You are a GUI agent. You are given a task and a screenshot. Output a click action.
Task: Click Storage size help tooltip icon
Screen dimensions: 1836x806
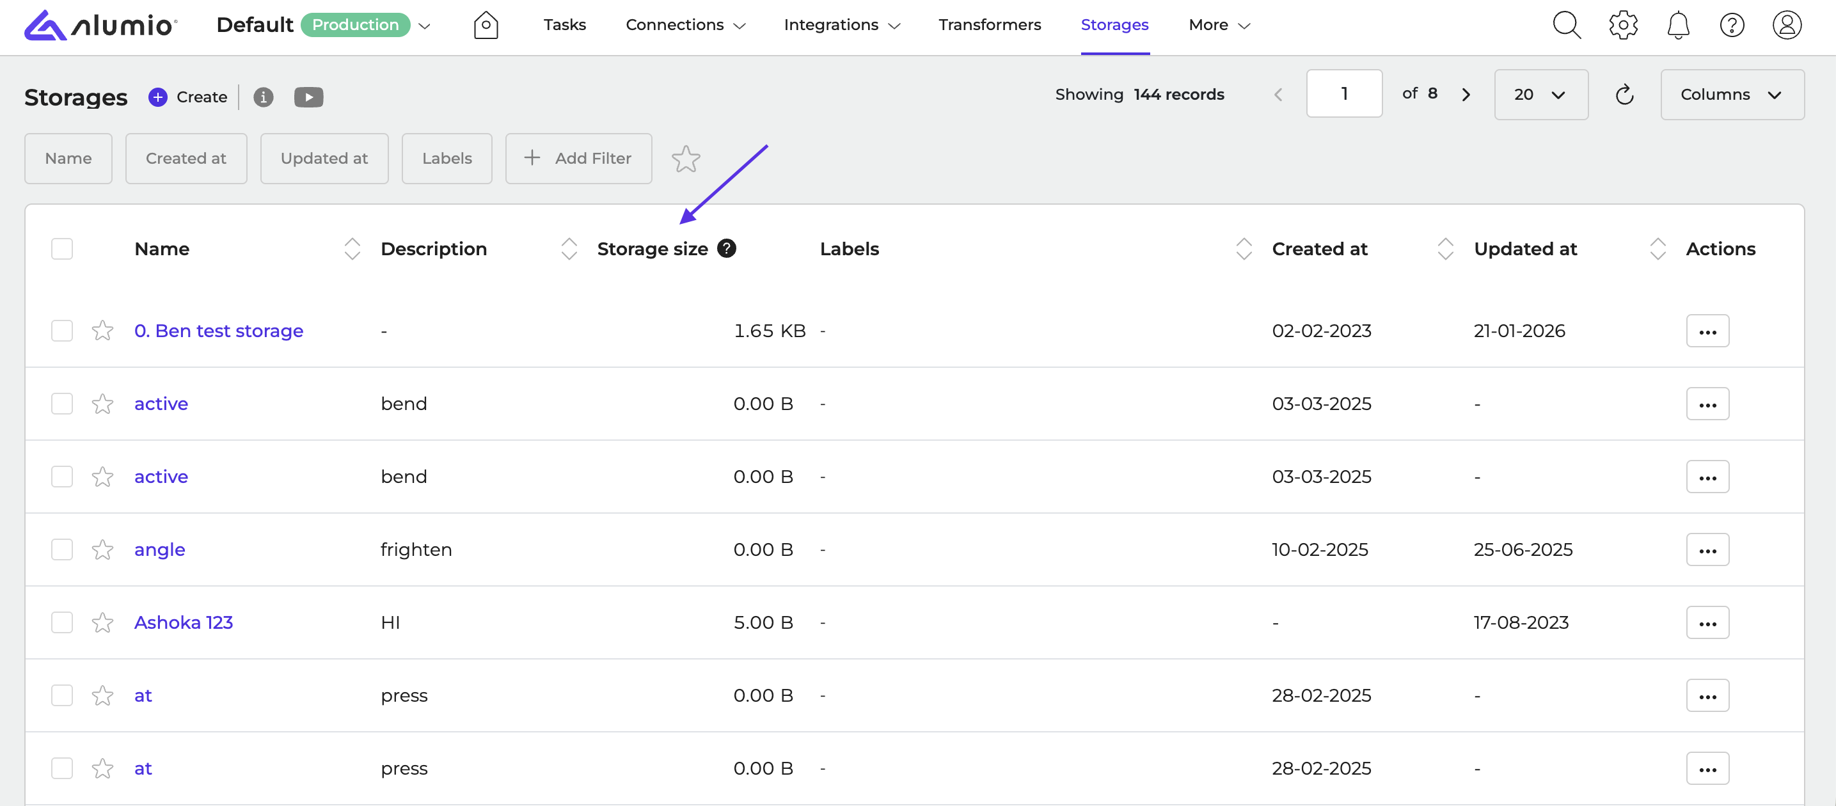[x=726, y=248]
